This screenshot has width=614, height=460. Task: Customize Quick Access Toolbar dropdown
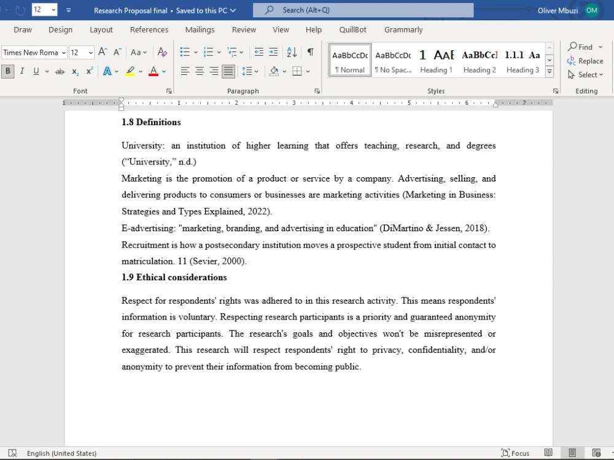[69, 10]
